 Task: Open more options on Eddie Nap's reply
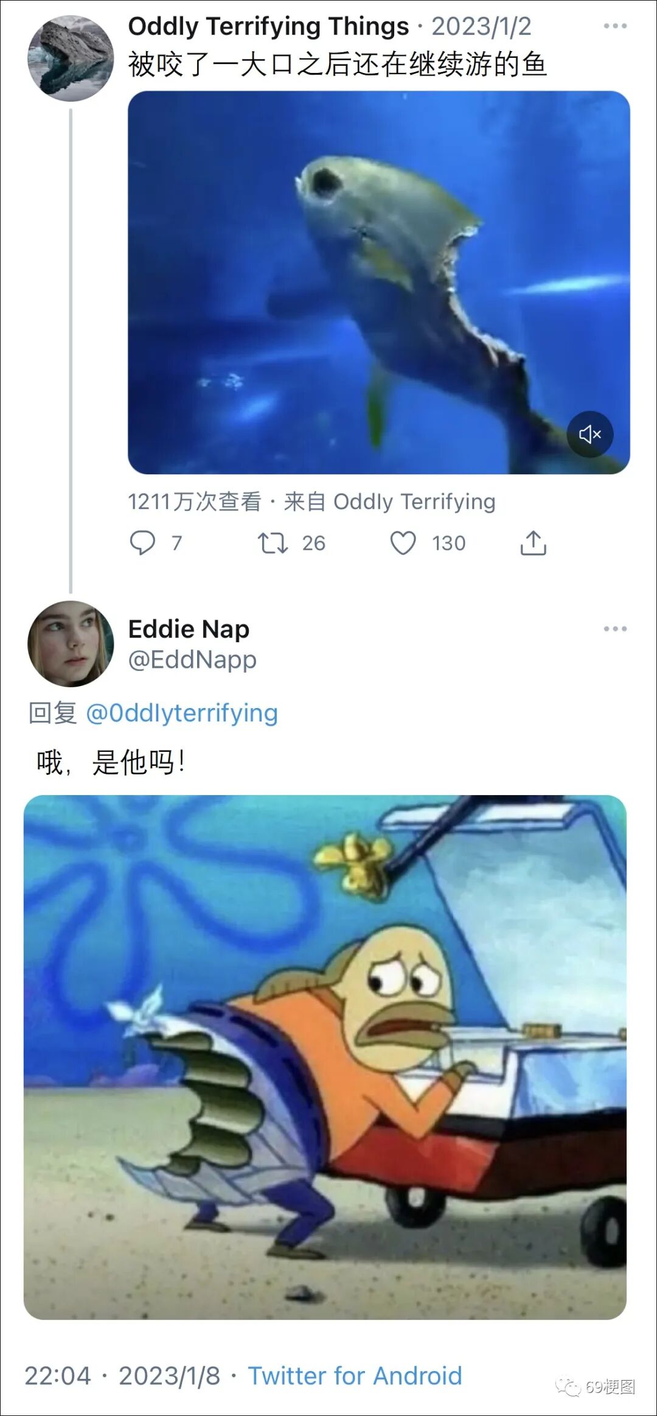(615, 629)
